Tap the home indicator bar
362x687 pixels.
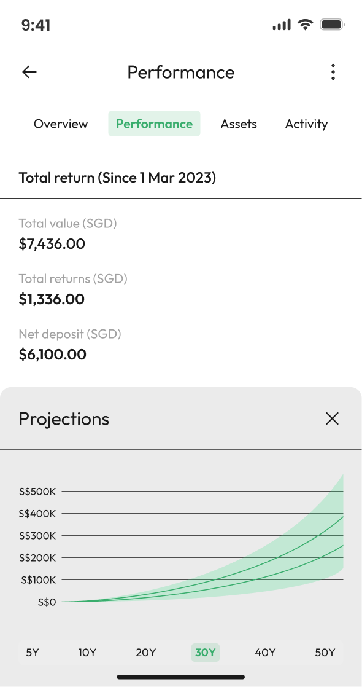181,677
